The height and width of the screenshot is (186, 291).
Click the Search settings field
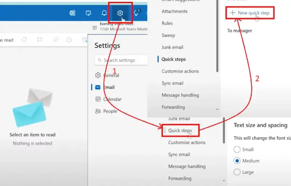[x=121, y=60]
